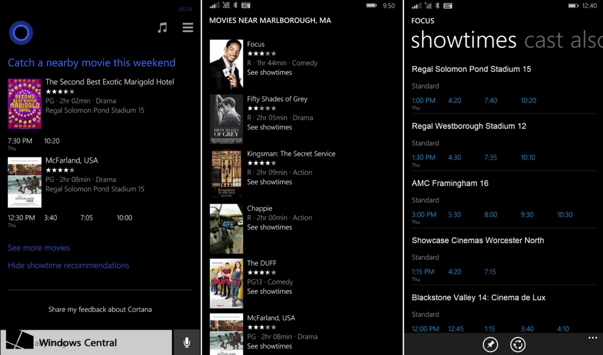Select 7:15 at Showcase Cinemas Worcester North
The width and height of the screenshot is (603, 355).
(490, 272)
